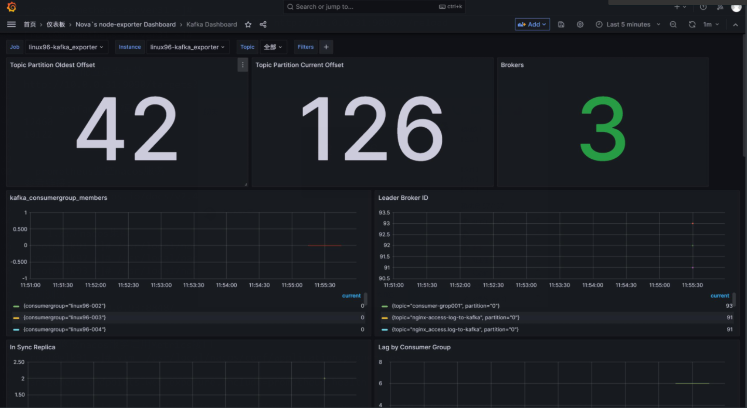Refresh the dashboard now

click(692, 24)
